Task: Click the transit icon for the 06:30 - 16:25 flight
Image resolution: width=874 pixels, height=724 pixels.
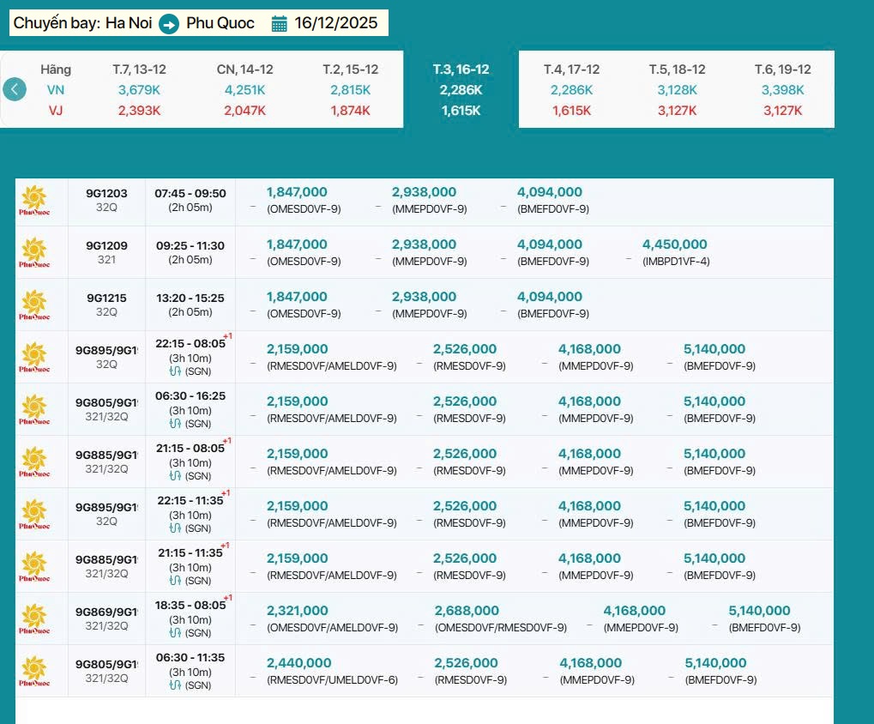Action: [175, 424]
